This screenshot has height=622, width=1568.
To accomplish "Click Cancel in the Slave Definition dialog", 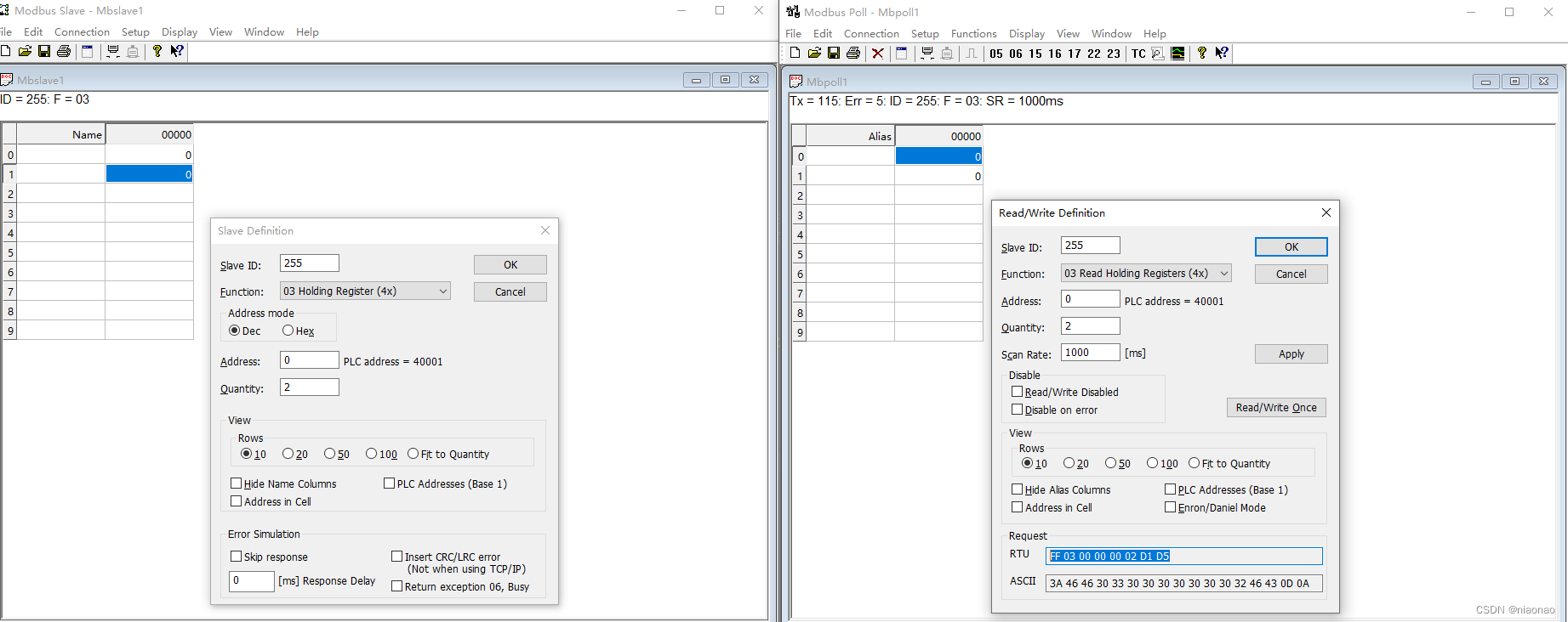I will pyautogui.click(x=510, y=291).
